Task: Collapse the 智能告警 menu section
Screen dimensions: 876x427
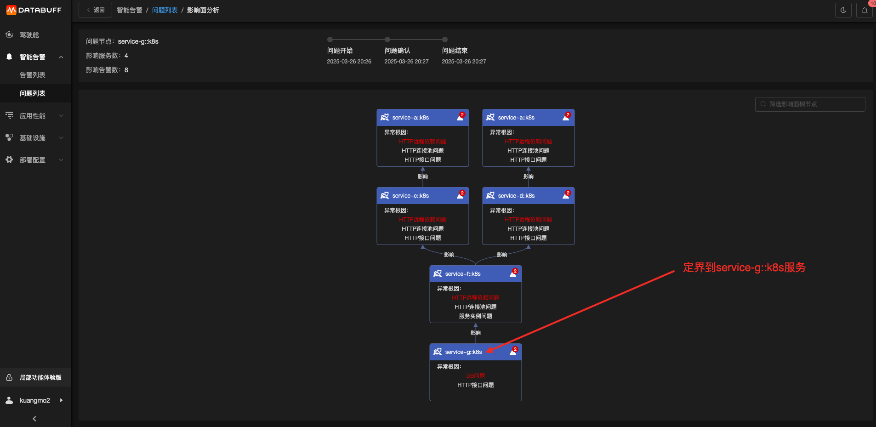Action: [x=61, y=57]
